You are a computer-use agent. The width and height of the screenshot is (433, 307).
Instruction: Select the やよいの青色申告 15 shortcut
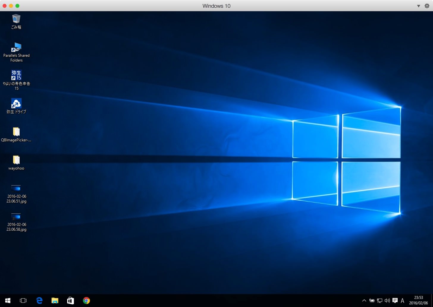(x=16, y=80)
